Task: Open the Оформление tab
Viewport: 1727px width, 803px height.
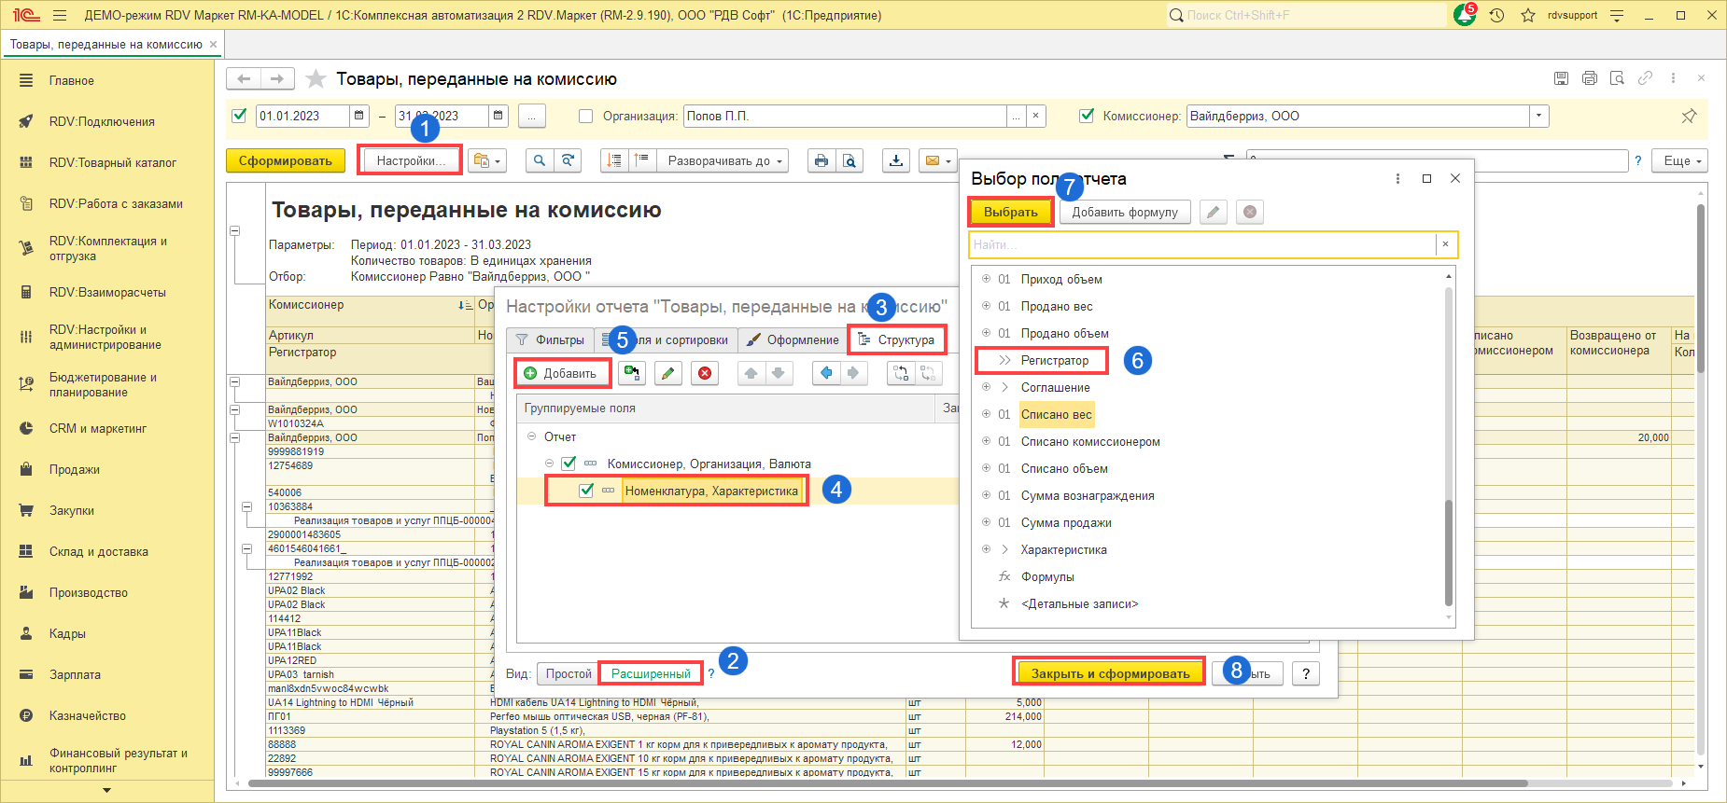Action: [793, 339]
